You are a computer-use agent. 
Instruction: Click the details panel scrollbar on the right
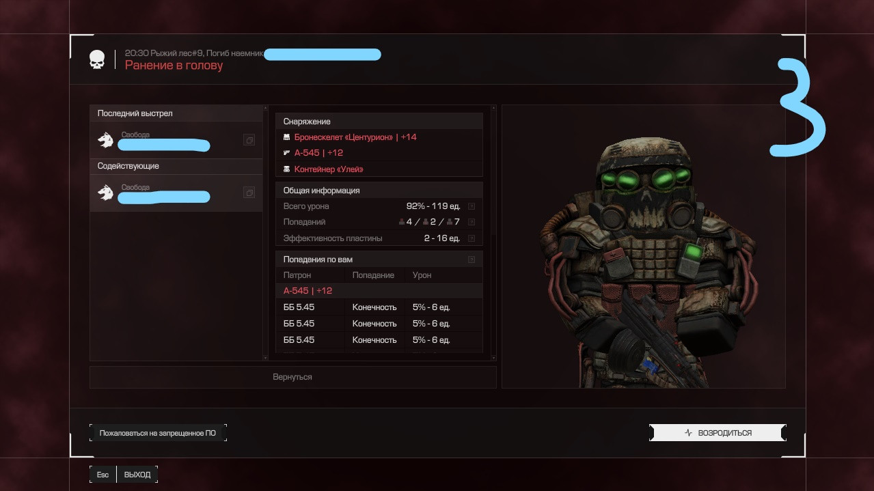(493, 232)
